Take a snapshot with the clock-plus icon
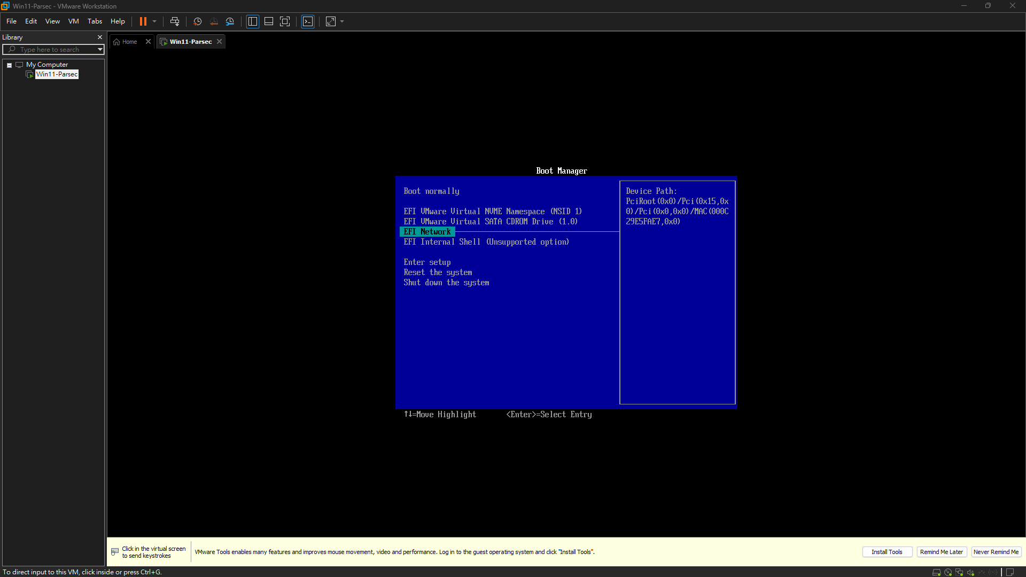Screen dimensions: 1026x577 coord(197,21)
